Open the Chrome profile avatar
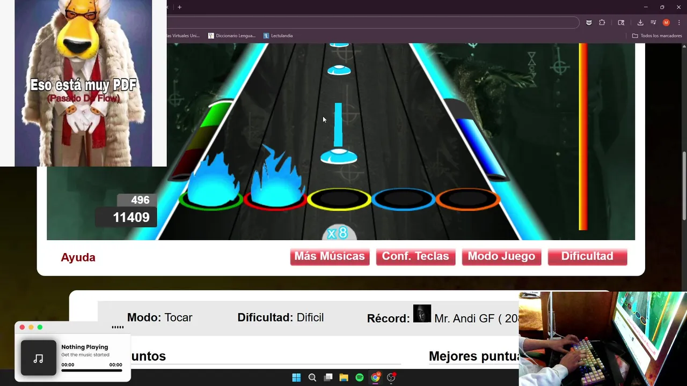 (x=666, y=23)
